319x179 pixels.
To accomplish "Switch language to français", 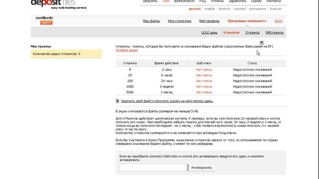I will click(x=276, y=9).
